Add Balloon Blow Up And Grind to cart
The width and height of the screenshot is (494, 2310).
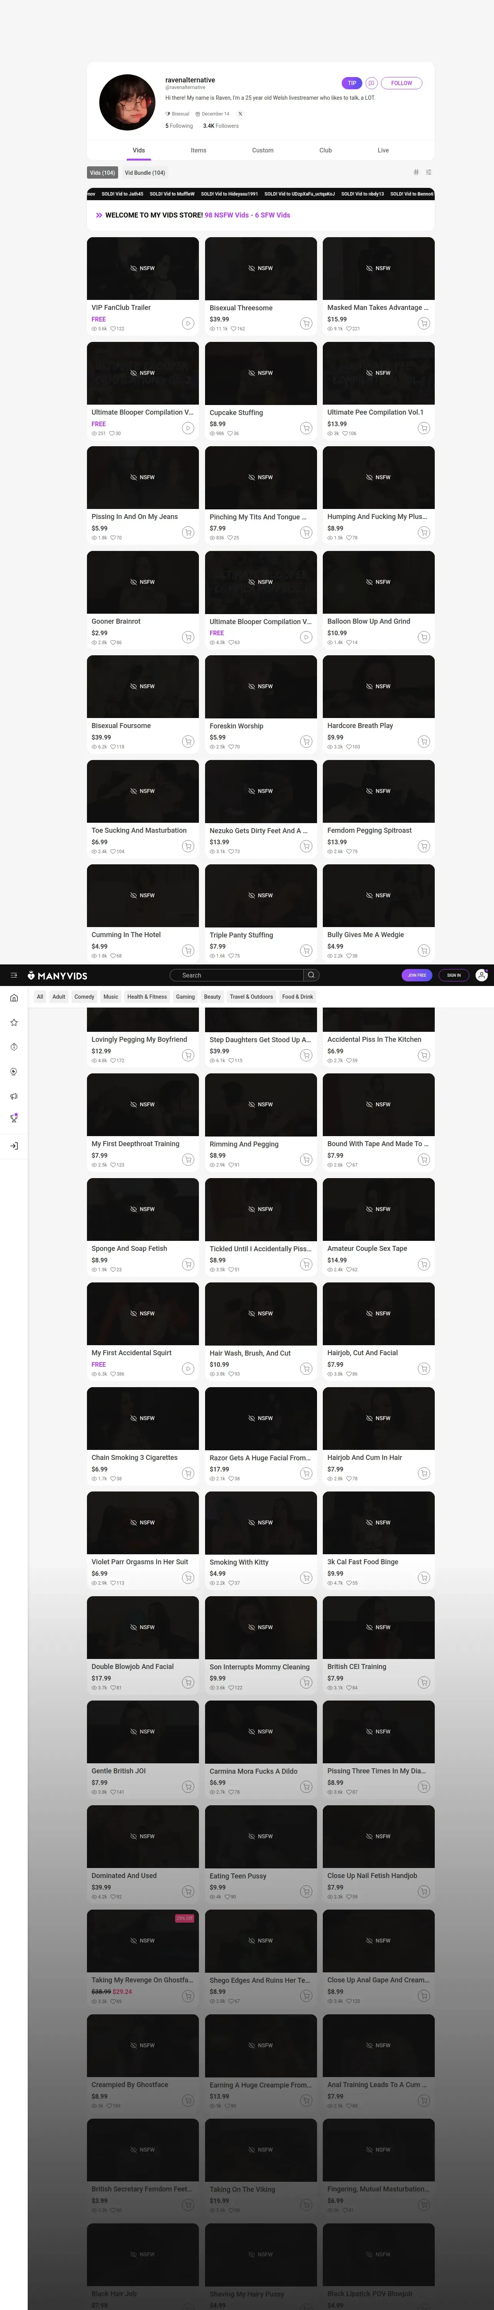tap(423, 637)
